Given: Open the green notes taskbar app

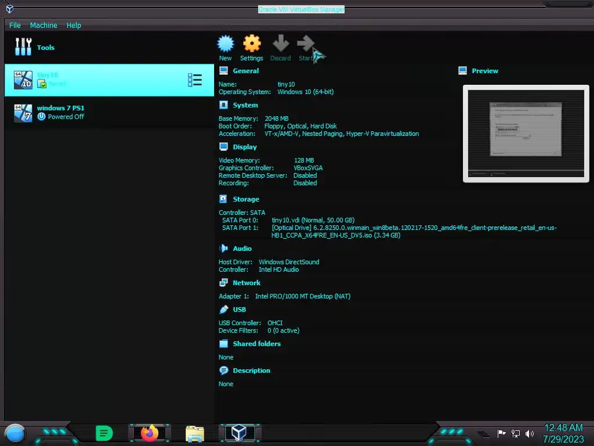Looking at the screenshot, I should click(x=104, y=433).
